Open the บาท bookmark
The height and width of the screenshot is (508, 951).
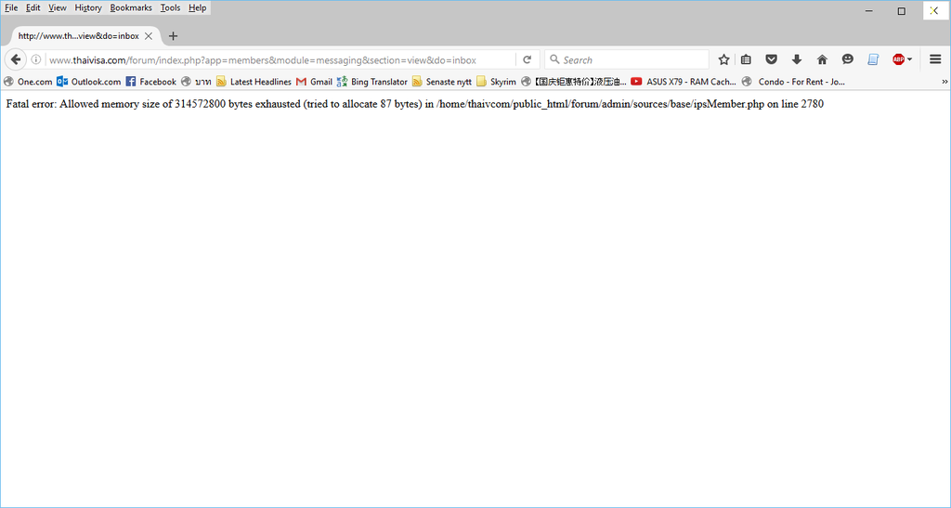click(x=196, y=81)
